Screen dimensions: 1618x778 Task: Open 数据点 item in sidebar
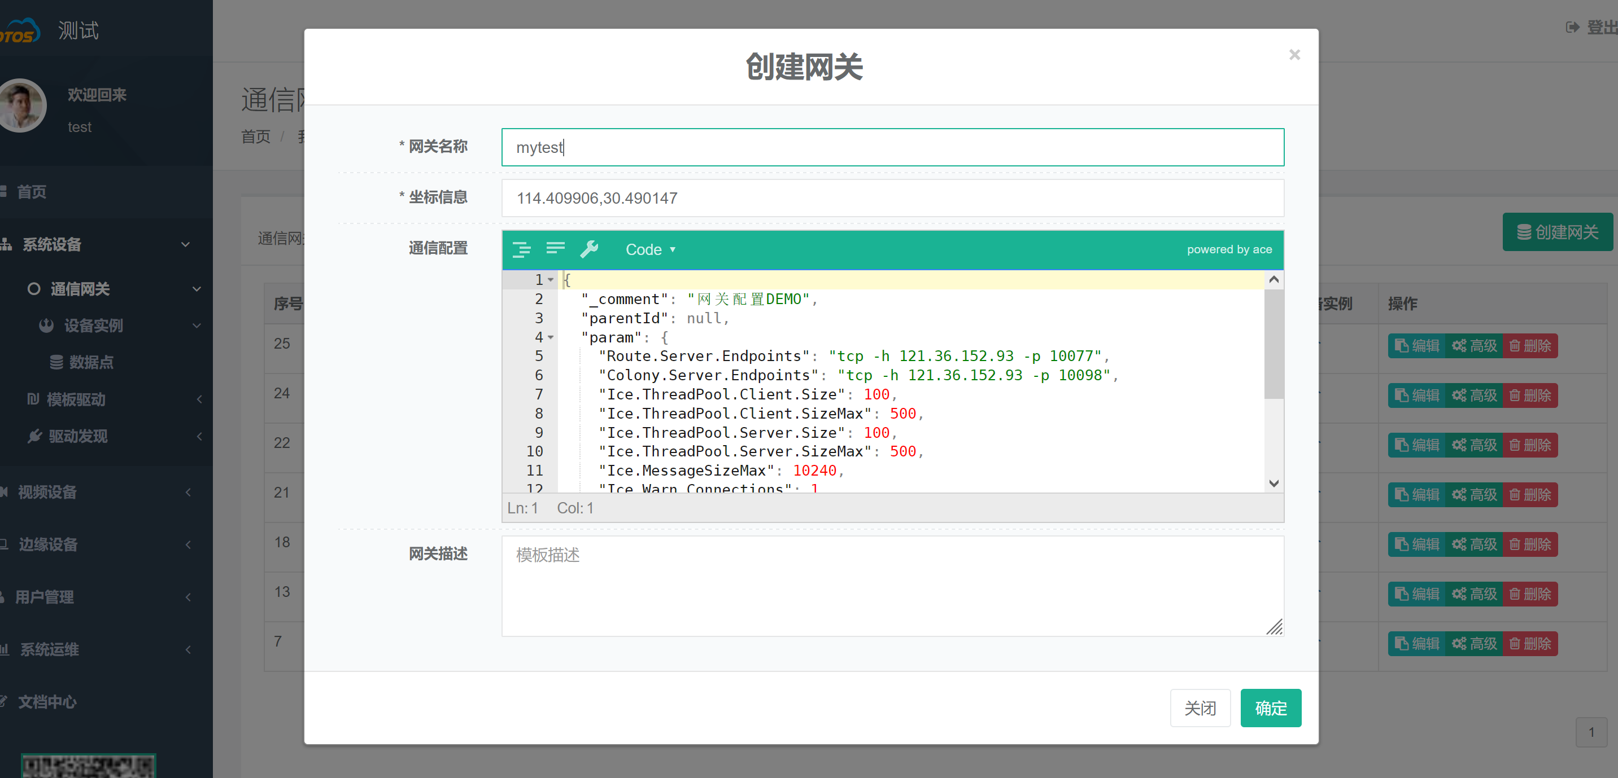click(x=91, y=362)
